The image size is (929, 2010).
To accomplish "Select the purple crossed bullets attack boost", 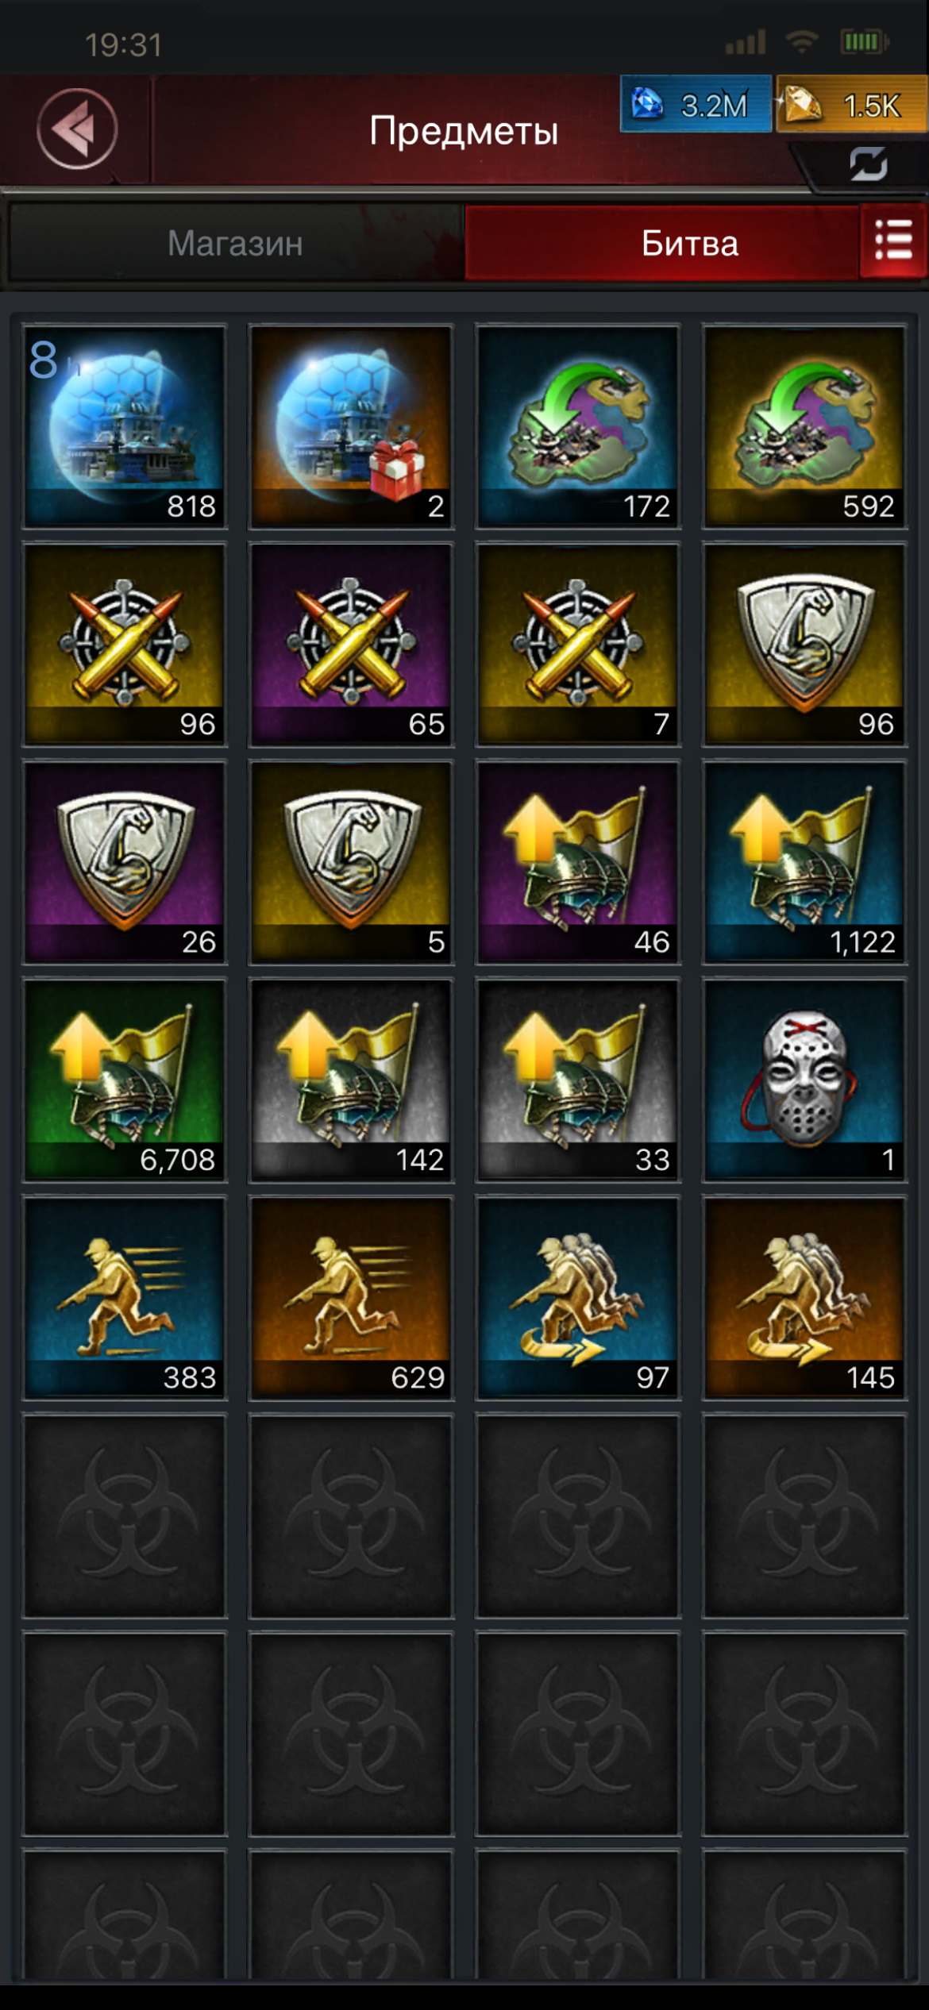I will tap(351, 645).
